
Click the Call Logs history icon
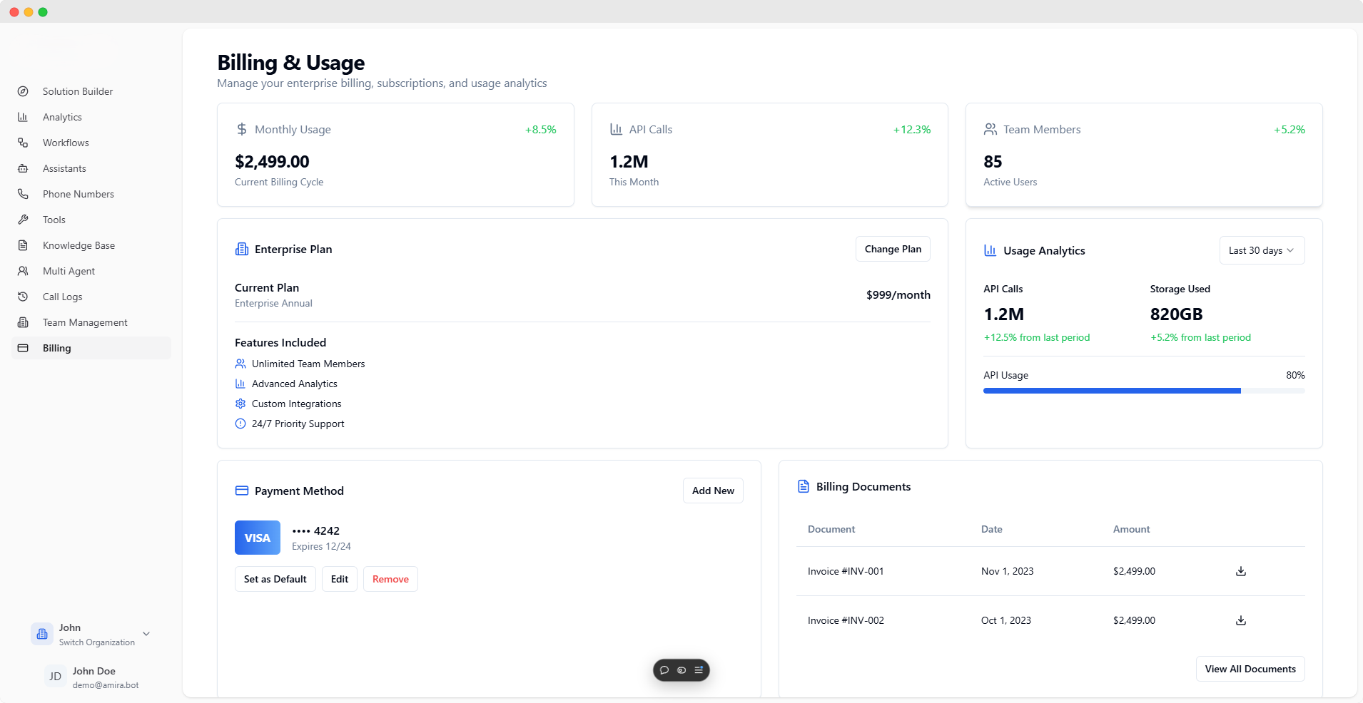[x=24, y=297]
